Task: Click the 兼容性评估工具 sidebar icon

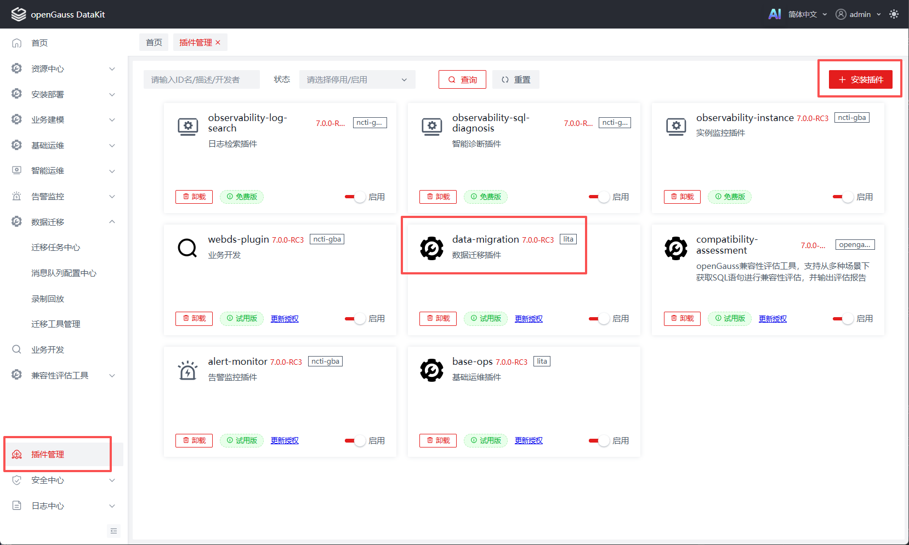Action: pos(17,375)
